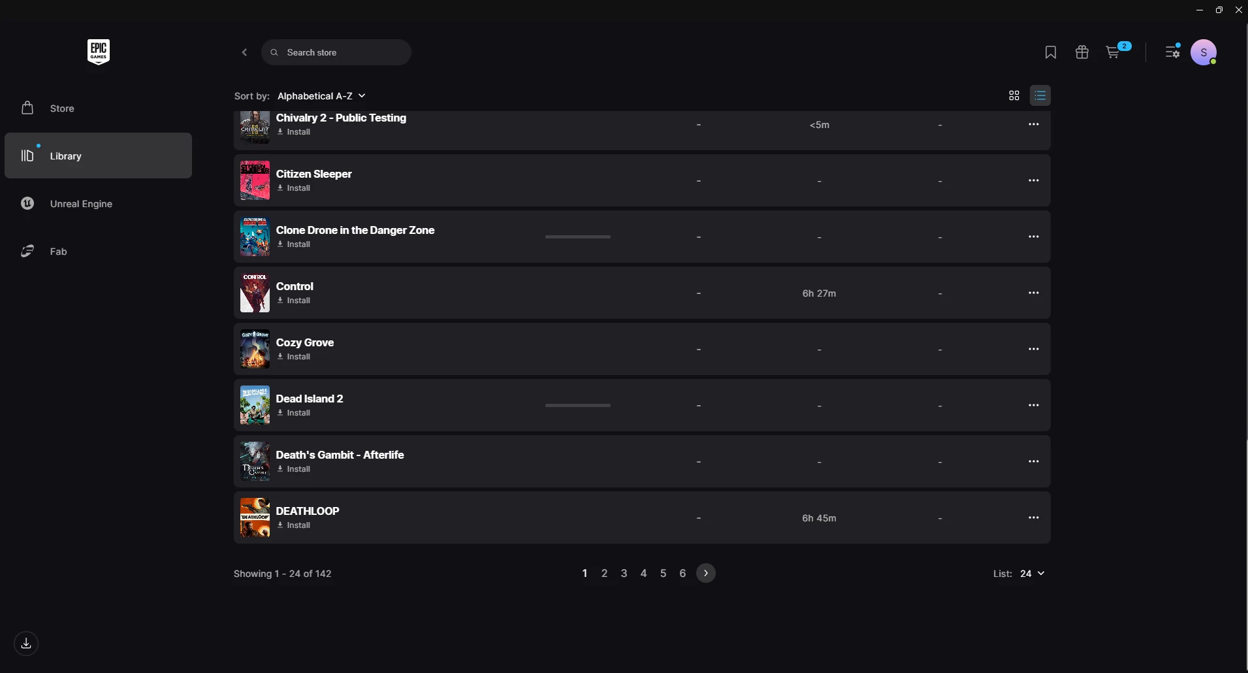The image size is (1248, 673).
Task: Click the Dead Island 2 progress bar
Action: [x=577, y=405]
